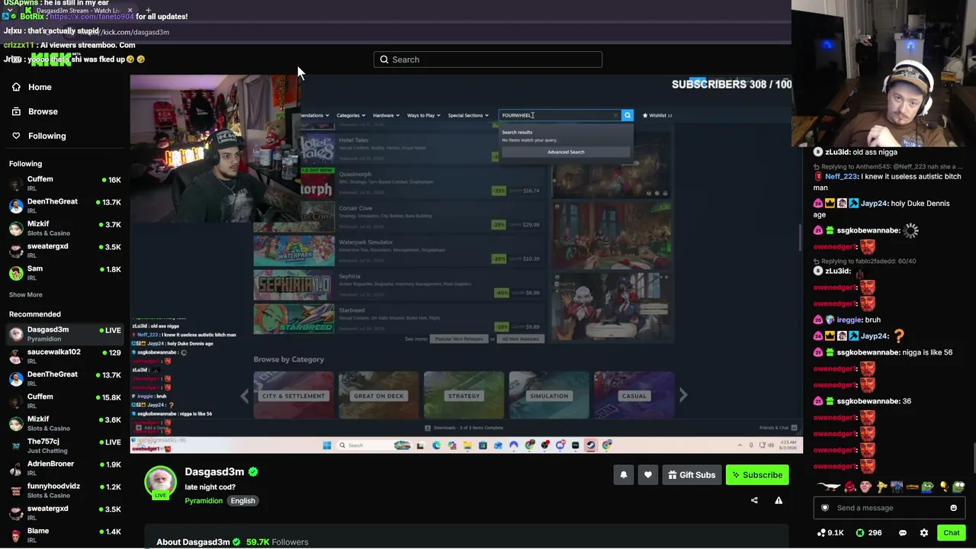This screenshot has width=976, height=549.
Task: Open Microsoft Edge from the stream taskbar
Action: [436, 445]
